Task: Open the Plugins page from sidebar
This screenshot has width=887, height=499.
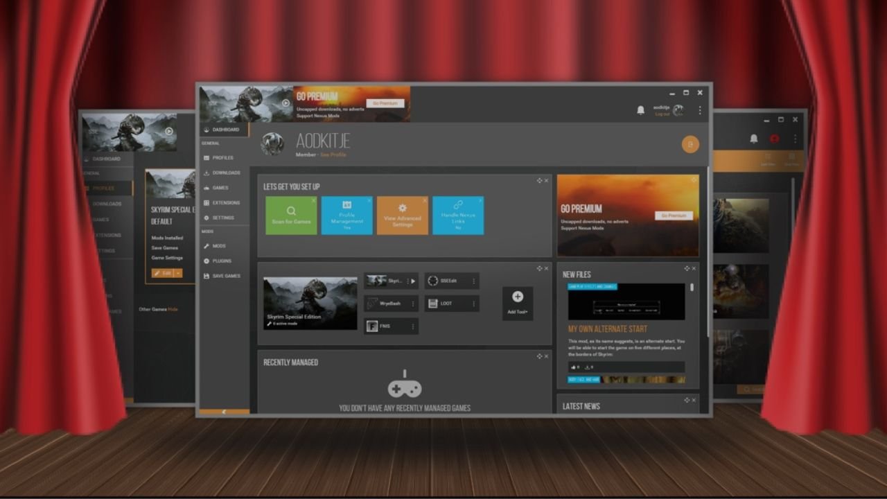Action: 224,261
